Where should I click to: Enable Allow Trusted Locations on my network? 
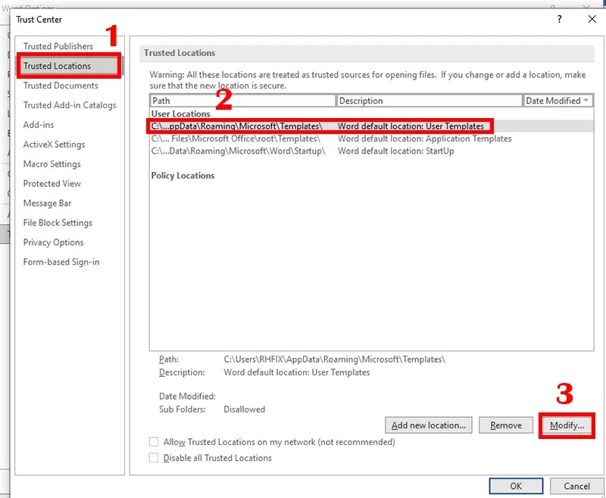pos(155,442)
